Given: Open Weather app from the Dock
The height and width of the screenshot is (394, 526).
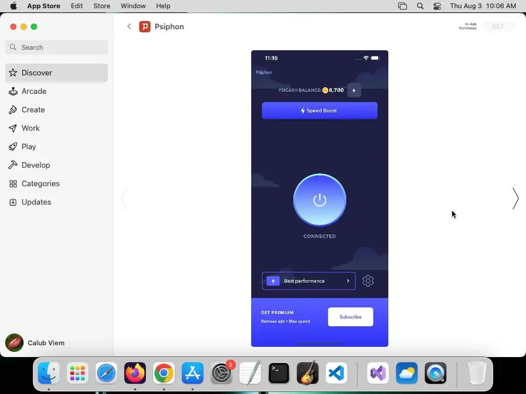Looking at the screenshot, I should point(407,373).
